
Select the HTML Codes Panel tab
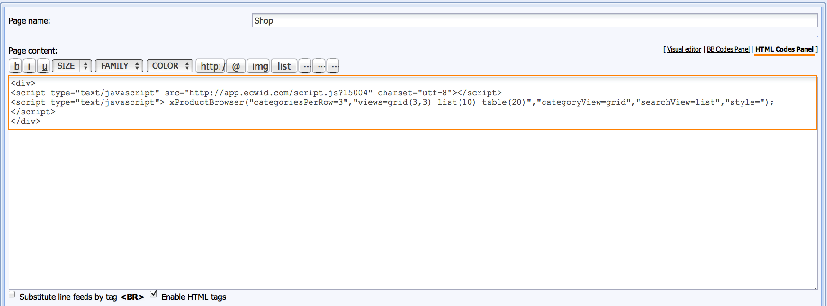[x=784, y=49]
